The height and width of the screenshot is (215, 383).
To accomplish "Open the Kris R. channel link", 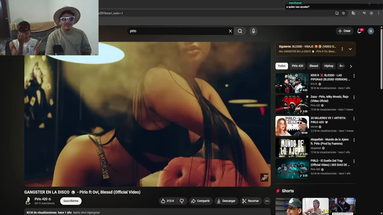I will (314, 84).
